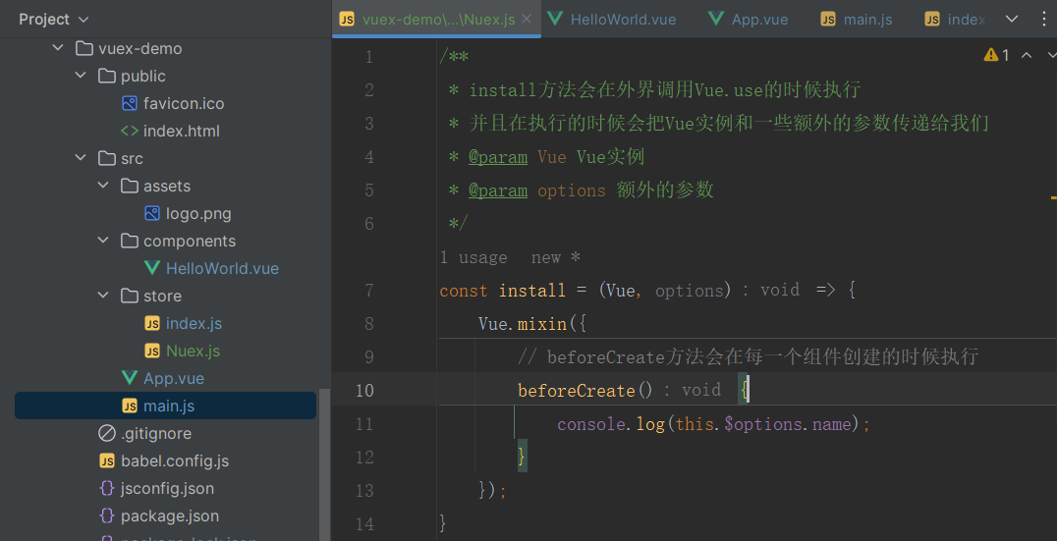The width and height of the screenshot is (1057, 541).
Task: Show the hidden editor tabs dropdown
Action: (1012, 19)
